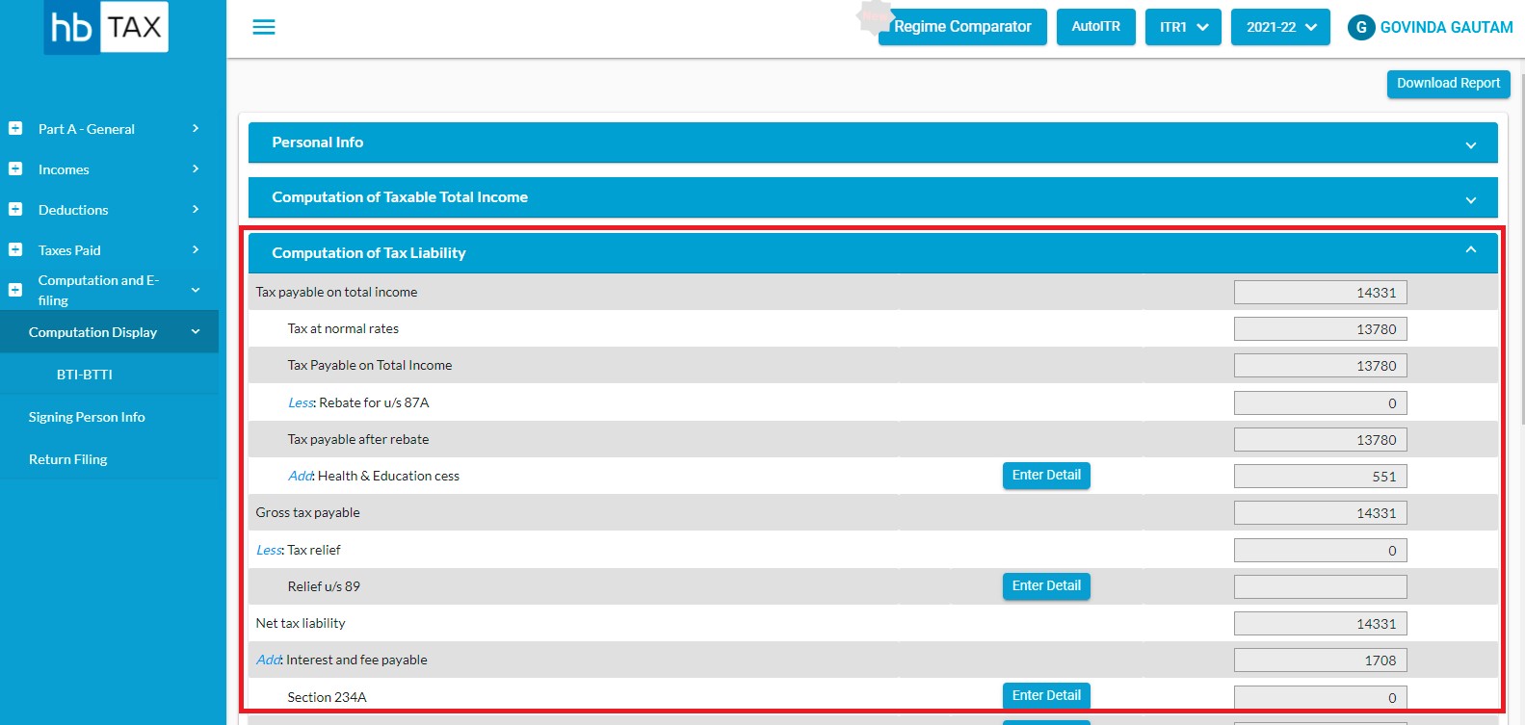
Task: Expand the Personal Info section chevron
Action: click(x=1471, y=145)
